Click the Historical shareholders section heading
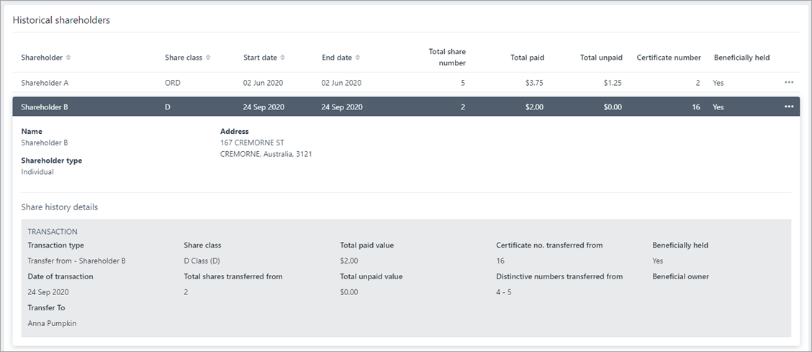812x352 pixels. [61, 20]
